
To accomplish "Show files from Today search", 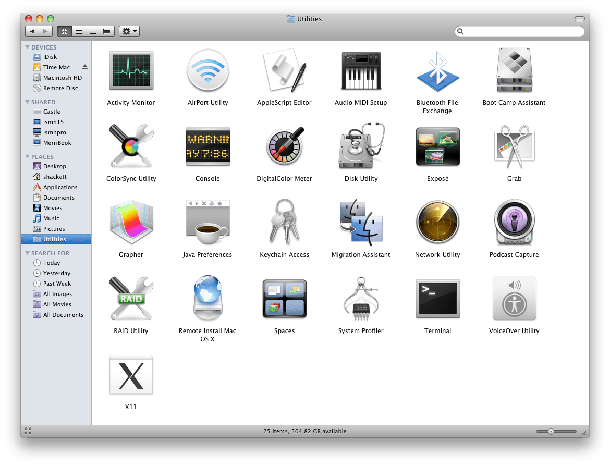I will [x=56, y=263].
